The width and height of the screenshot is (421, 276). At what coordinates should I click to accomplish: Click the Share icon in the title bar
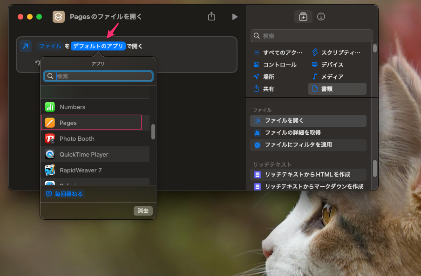click(x=211, y=17)
